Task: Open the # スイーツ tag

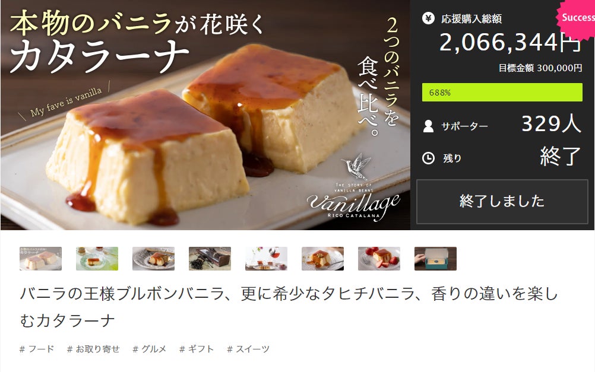Action: 248,349
